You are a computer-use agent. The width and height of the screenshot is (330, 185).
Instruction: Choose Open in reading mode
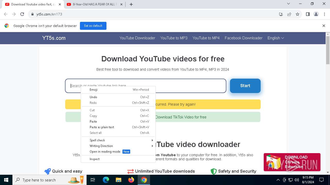[x=118, y=152]
